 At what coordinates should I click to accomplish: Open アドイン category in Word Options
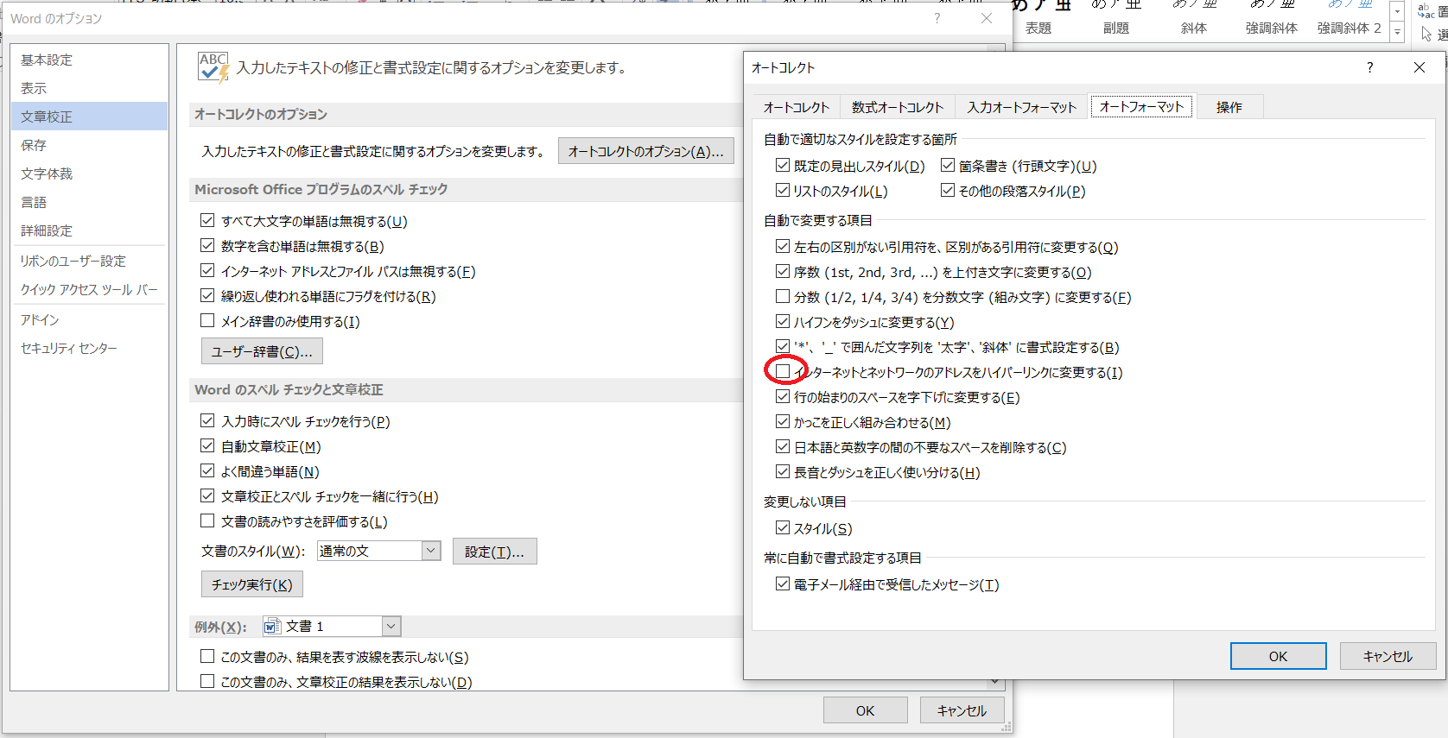coord(89,319)
